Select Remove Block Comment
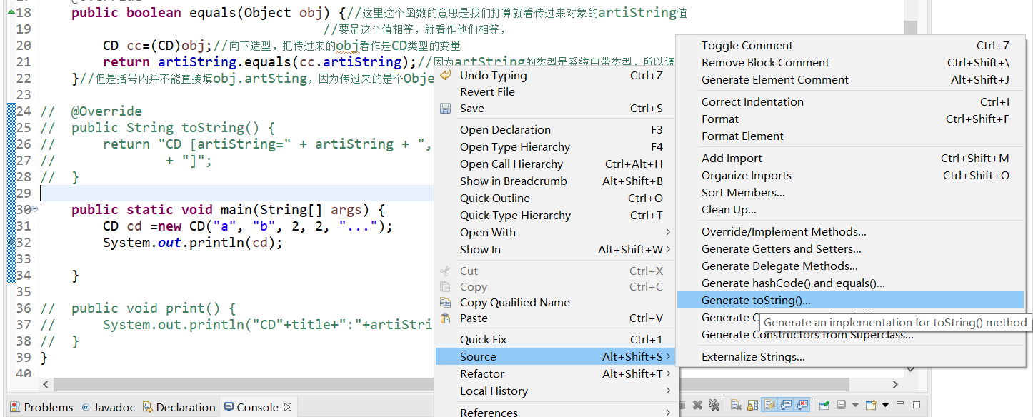This screenshot has width=1033, height=417. point(850,63)
